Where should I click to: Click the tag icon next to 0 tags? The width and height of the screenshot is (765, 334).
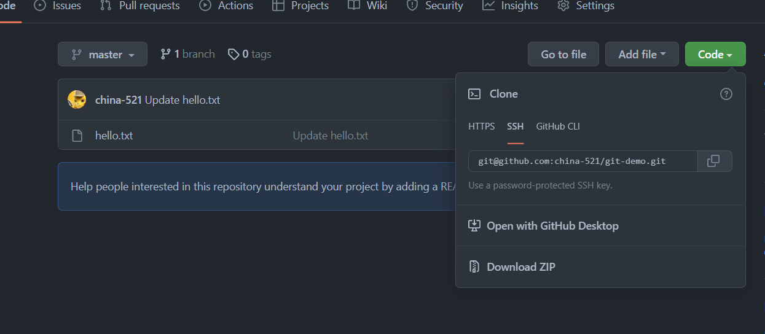pyautogui.click(x=233, y=54)
